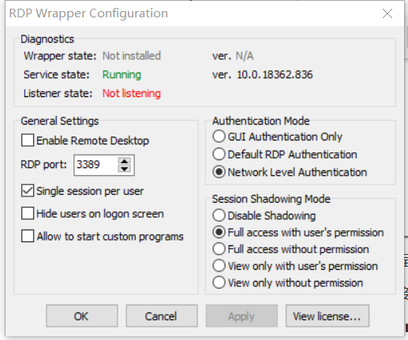Click the 'Not listening' listener state
This screenshot has width=408, height=340.
pos(132,93)
